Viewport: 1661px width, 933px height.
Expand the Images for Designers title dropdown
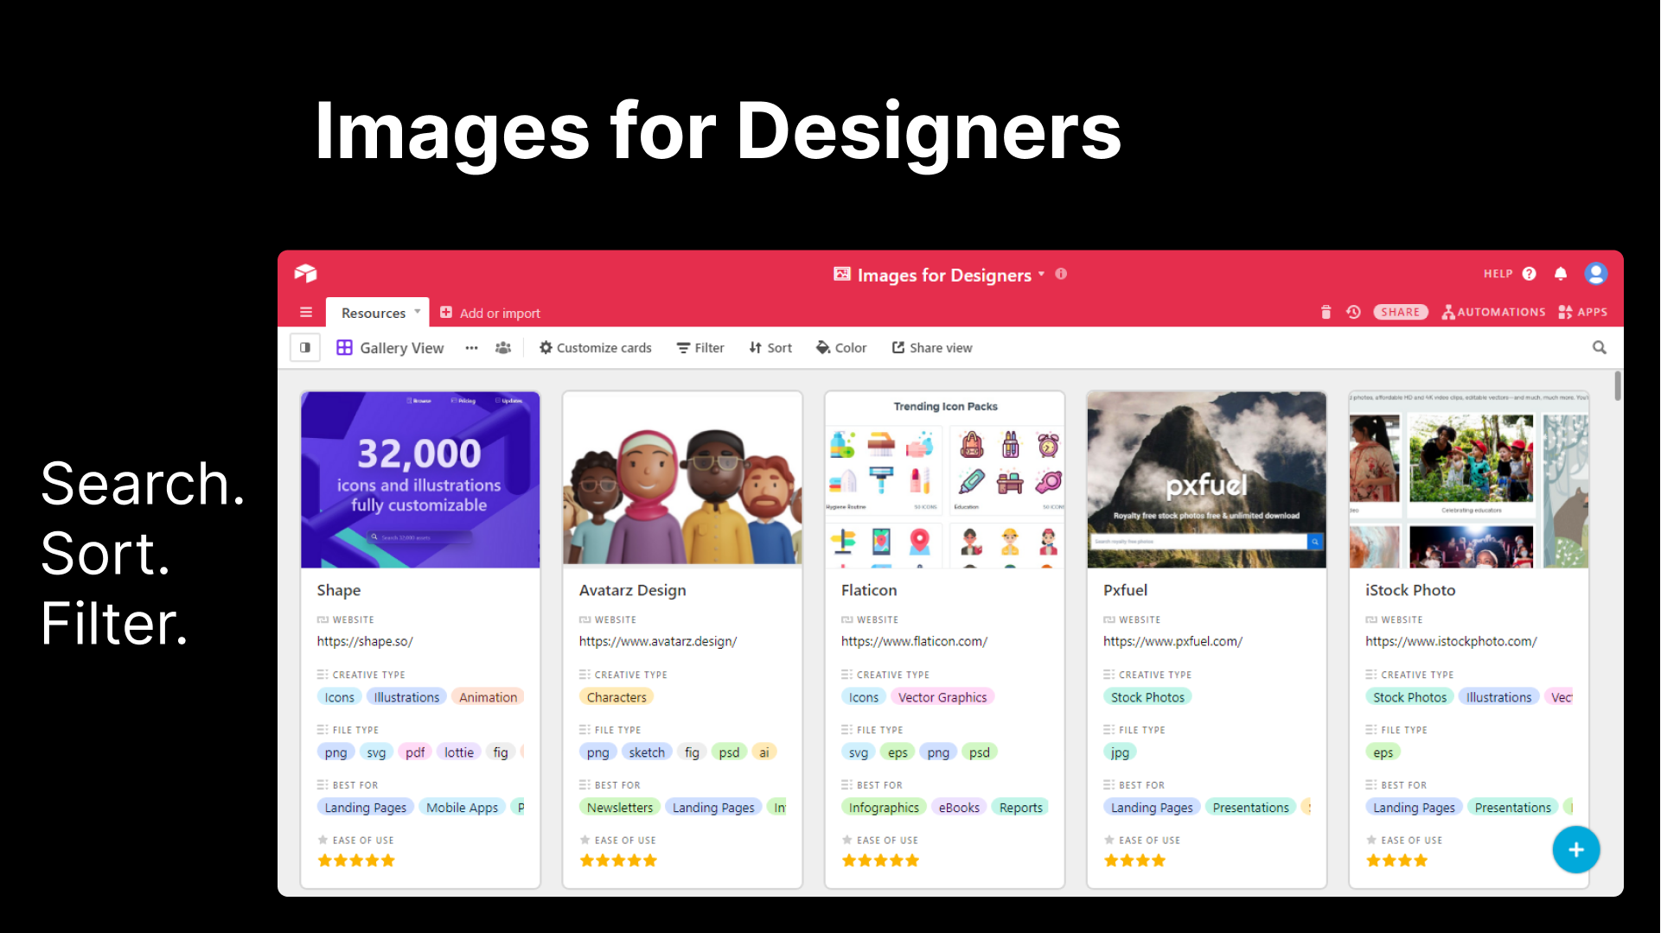tap(1041, 274)
